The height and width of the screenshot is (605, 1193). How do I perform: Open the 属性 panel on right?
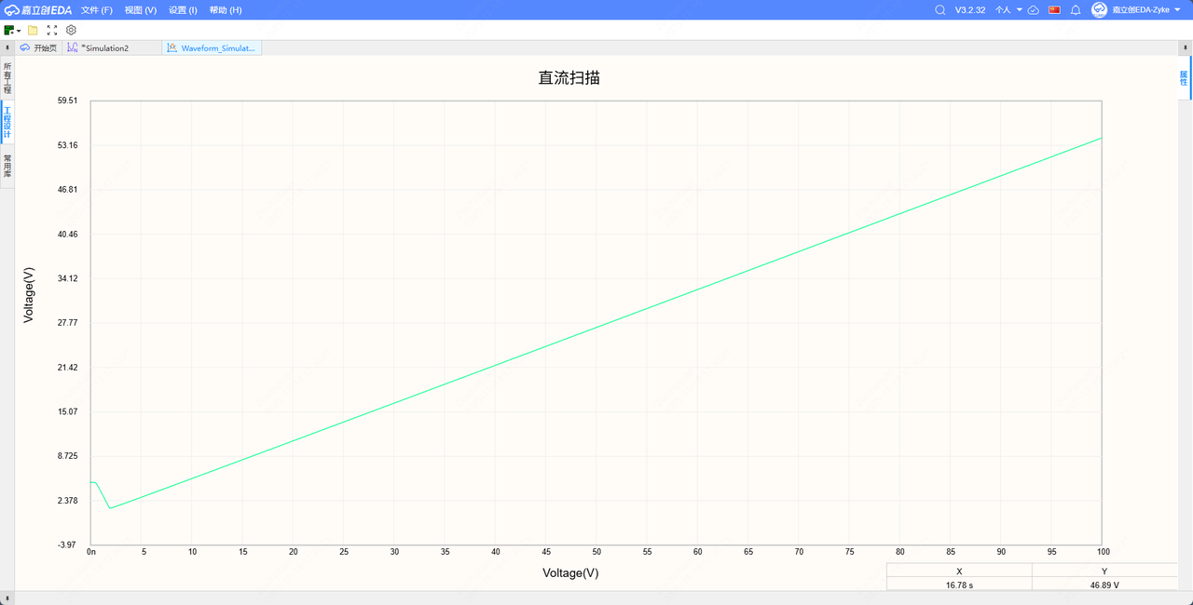pyautogui.click(x=1184, y=78)
